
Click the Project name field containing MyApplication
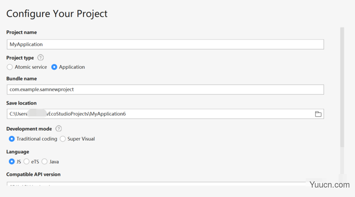coord(165,44)
